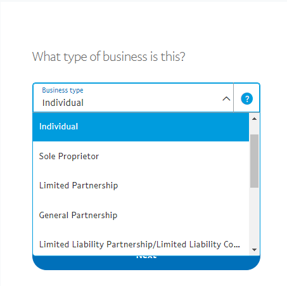Click the empty row area beside General Partnership
This screenshot has height=286, width=287.
182,215
